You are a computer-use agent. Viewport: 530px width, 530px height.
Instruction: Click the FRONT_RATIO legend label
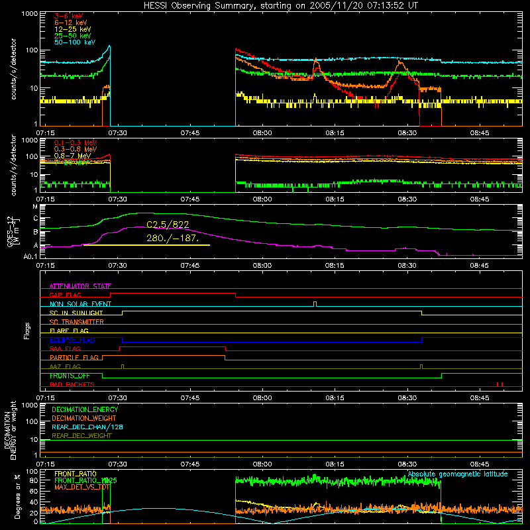pyautogui.click(x=76, y=474)
